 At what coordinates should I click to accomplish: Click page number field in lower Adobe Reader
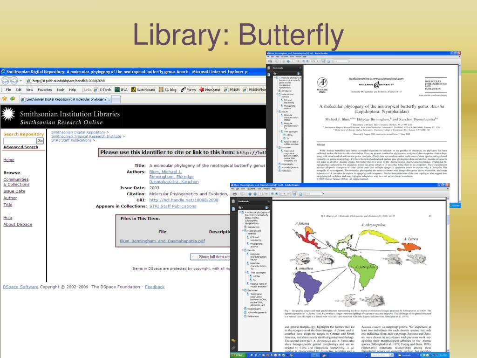coord(261,194)
